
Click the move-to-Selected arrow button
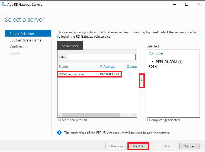142,80
